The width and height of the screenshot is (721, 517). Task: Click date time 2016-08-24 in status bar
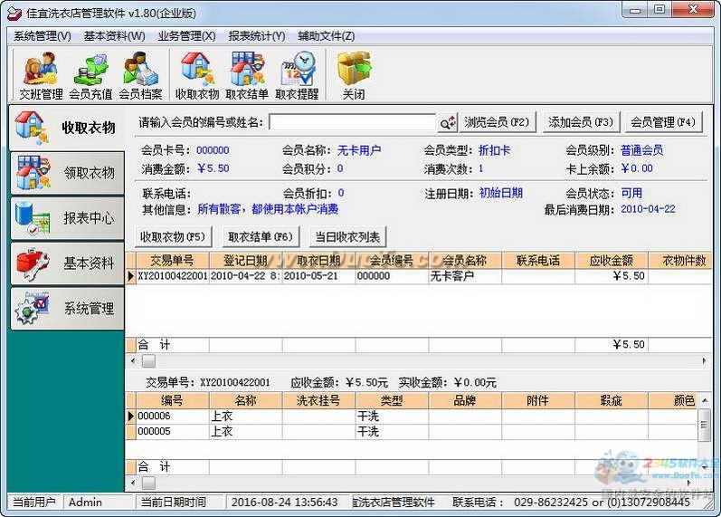coord(285,503)
